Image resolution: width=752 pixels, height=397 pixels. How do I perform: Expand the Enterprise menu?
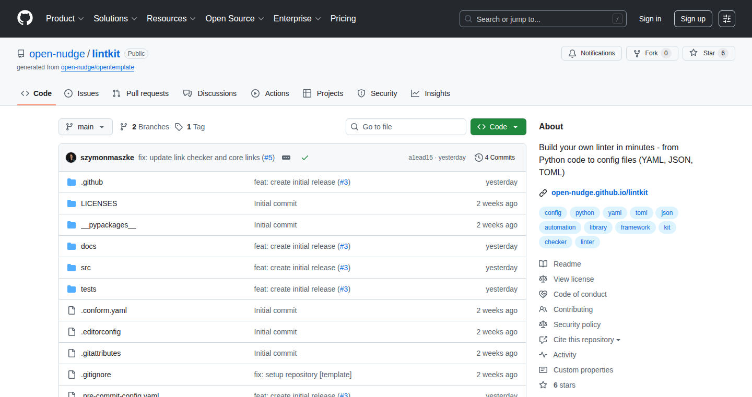click(x=297, y=19)
